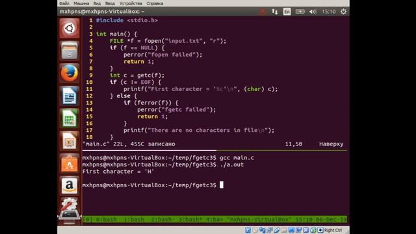416x234 pixels.
Task: Click the tmux clock 15:10 06-Dec-19
Action: pyautogui.click(x=321, y=220)
